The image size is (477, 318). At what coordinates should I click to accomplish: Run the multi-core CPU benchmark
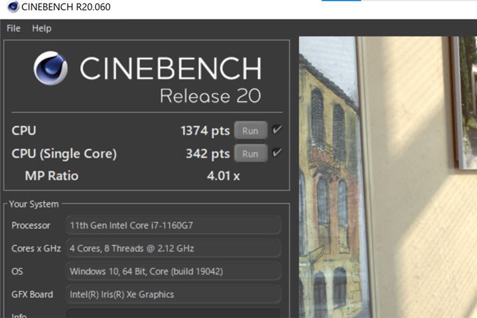pyautogui.click(x=251, y=131)
